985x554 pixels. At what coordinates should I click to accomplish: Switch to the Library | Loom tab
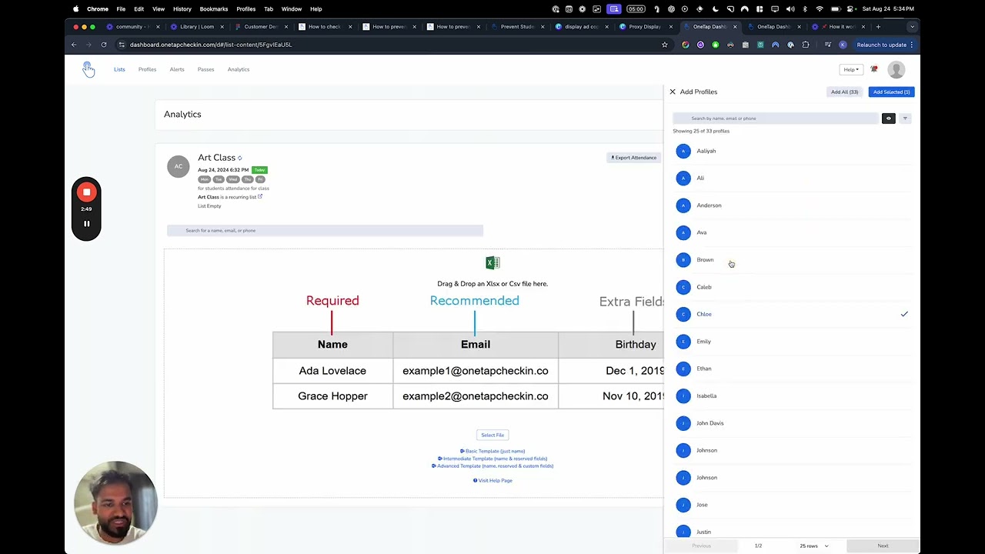197,27
